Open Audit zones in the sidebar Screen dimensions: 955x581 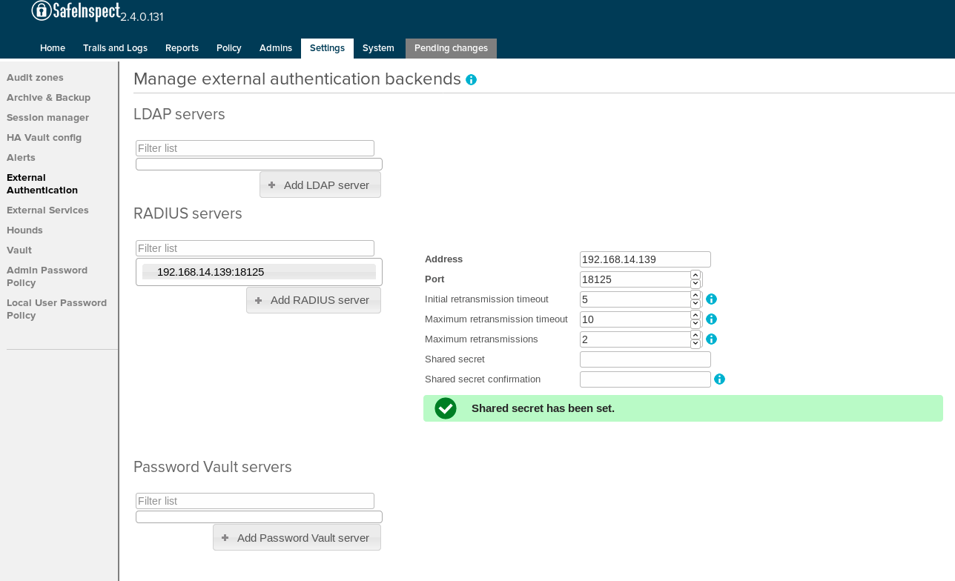click(x=35, y=78)
